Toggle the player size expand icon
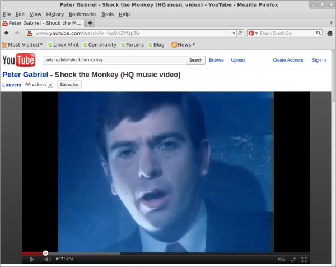 293,259
